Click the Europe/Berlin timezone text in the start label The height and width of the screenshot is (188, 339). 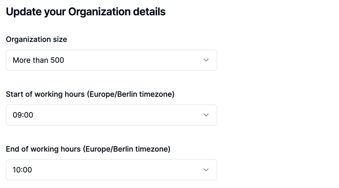[131, 94]
